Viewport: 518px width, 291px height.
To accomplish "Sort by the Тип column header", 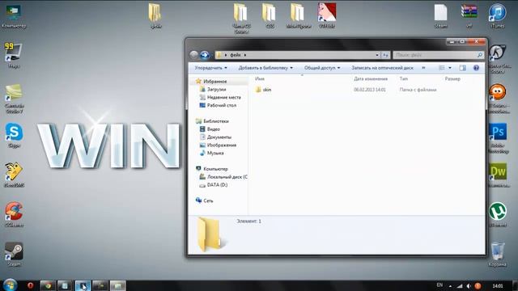I will [x=404, y=79].
